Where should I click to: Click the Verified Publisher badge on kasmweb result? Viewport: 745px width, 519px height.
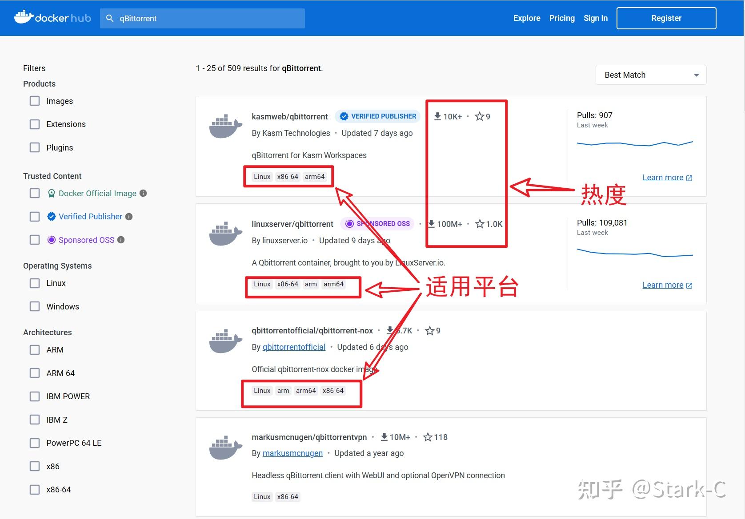[377, 116]
